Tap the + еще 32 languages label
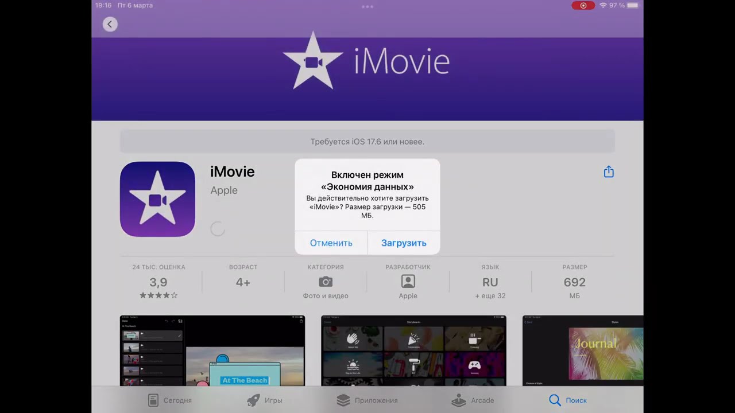The width and height of the screenshot is (735, 413). point(490,296)
